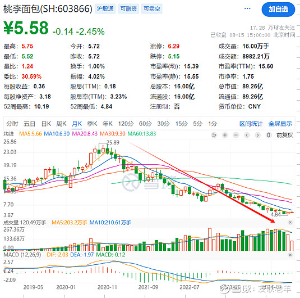The image size is (300, 298).
Task: Move chart right with the forward chevron
Action: pos(258,136)
